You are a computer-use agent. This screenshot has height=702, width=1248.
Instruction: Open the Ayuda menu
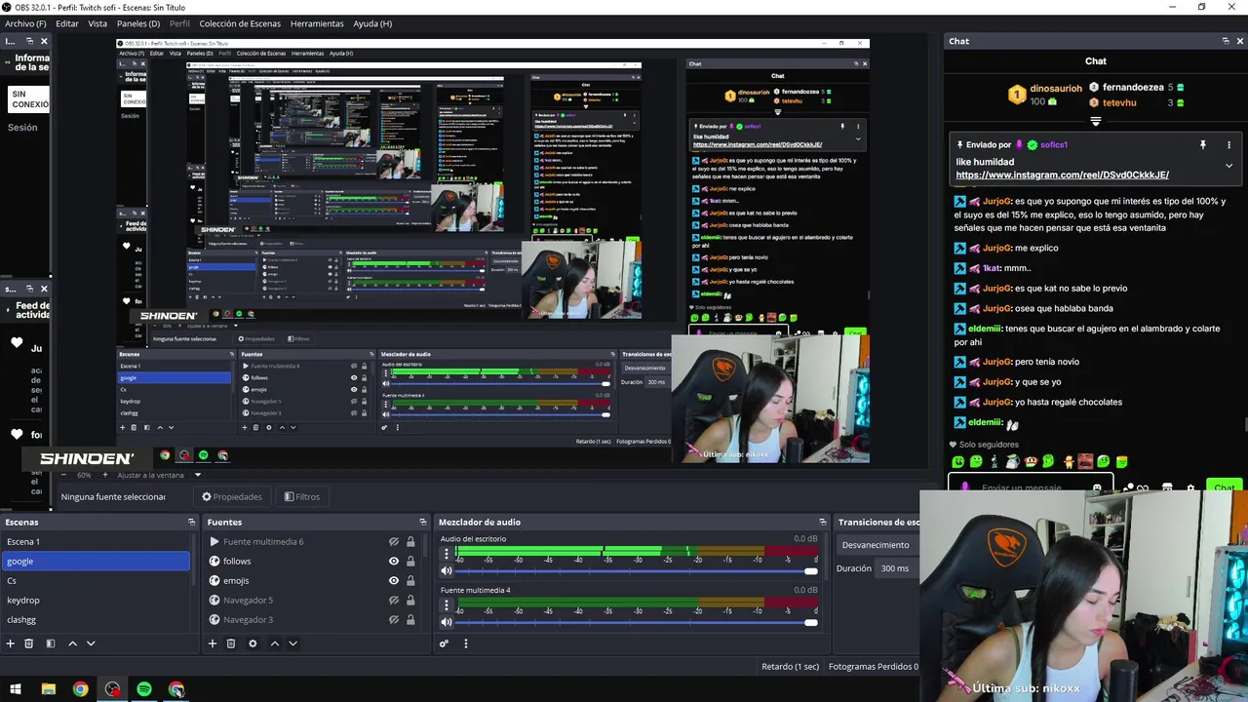pyautogui.click(x=372, y=23)
